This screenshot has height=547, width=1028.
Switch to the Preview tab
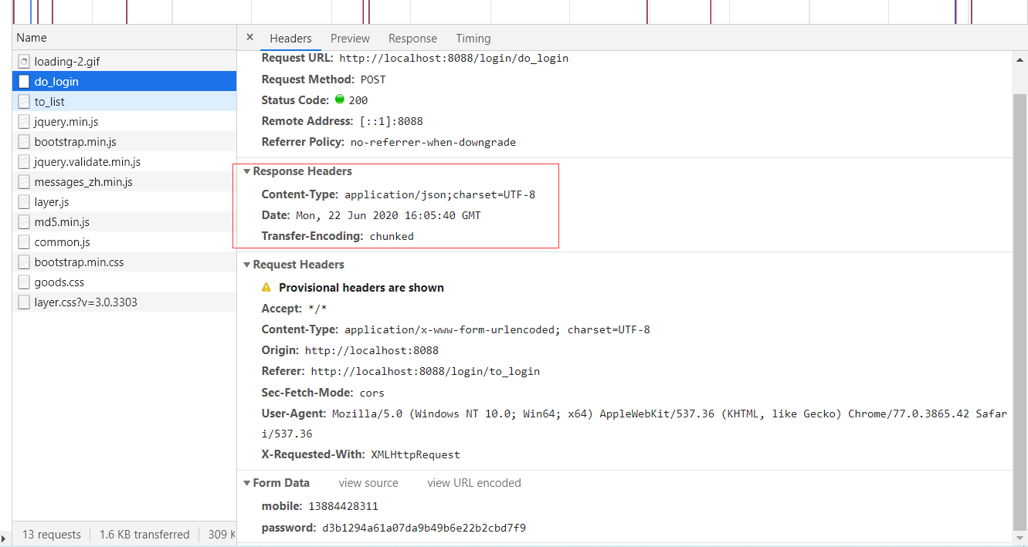click(x=350, y=39)
